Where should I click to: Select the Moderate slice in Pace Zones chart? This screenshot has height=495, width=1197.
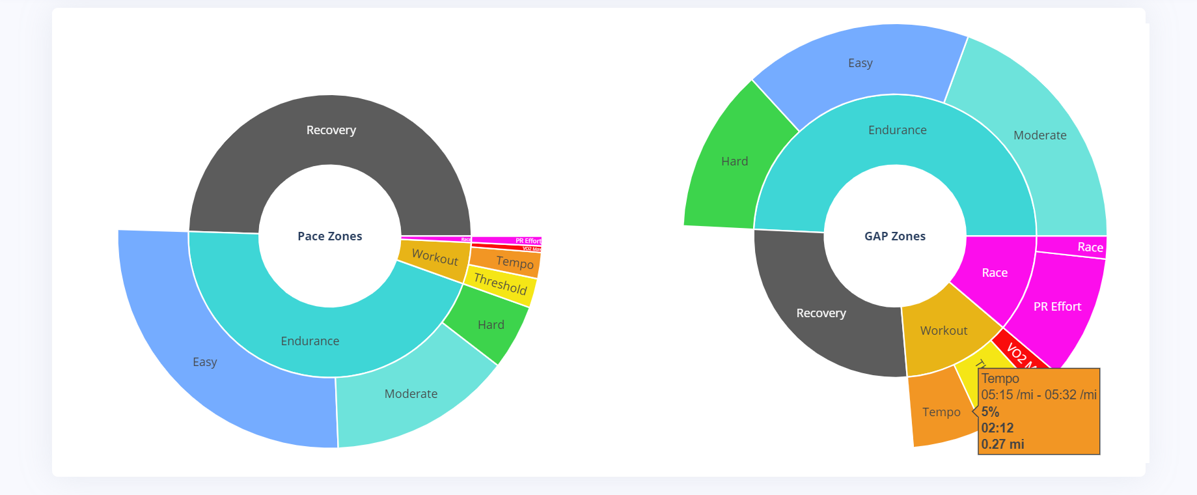(x=411, y=394)
